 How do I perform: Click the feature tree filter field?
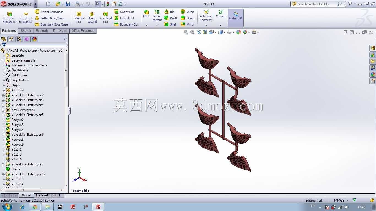pos(34,45)
